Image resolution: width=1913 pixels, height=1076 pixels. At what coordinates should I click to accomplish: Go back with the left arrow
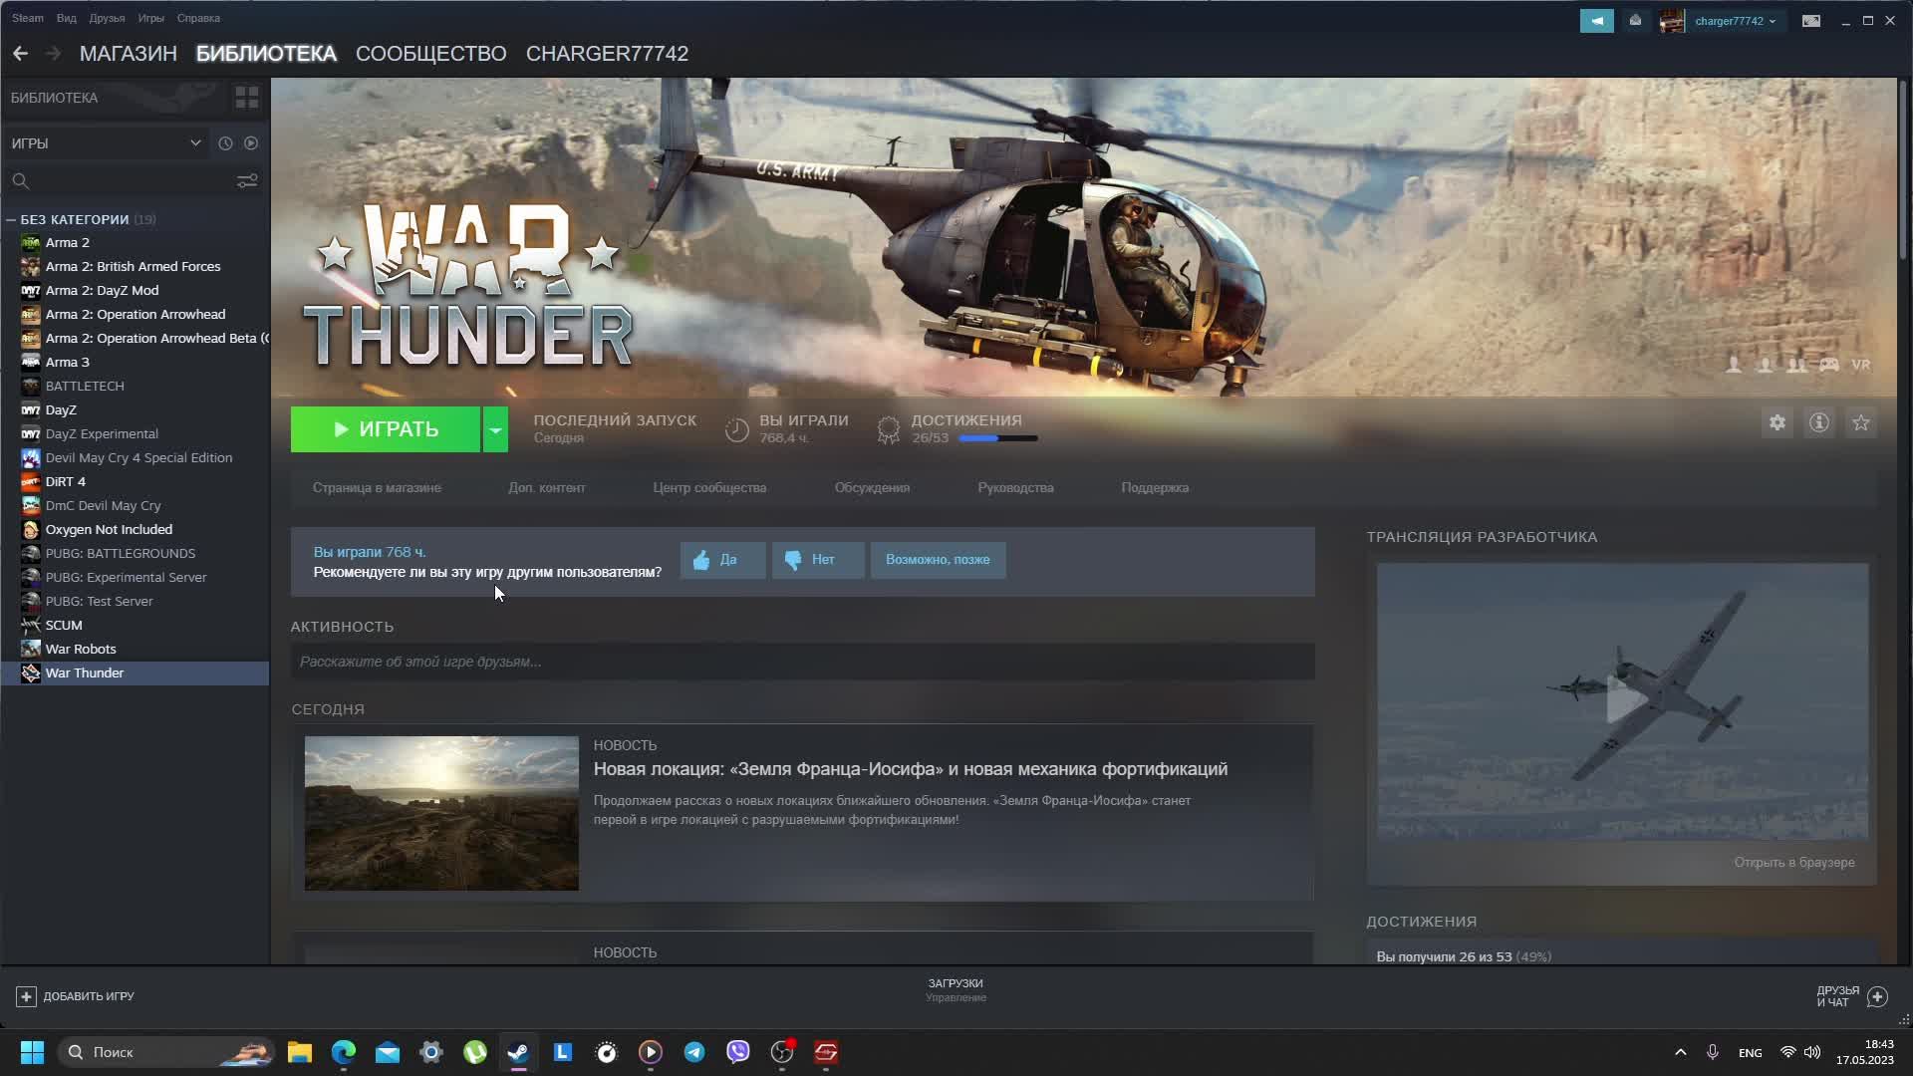[x=20, y=53]
